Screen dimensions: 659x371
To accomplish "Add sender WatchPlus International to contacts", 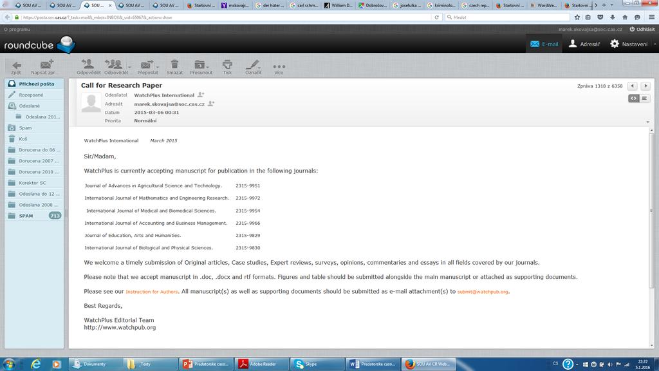I will tap(201, 95).
